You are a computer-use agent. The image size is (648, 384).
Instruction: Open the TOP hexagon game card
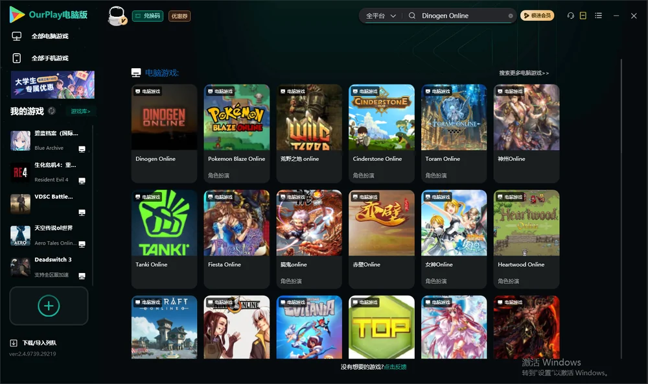coord(382,327)
